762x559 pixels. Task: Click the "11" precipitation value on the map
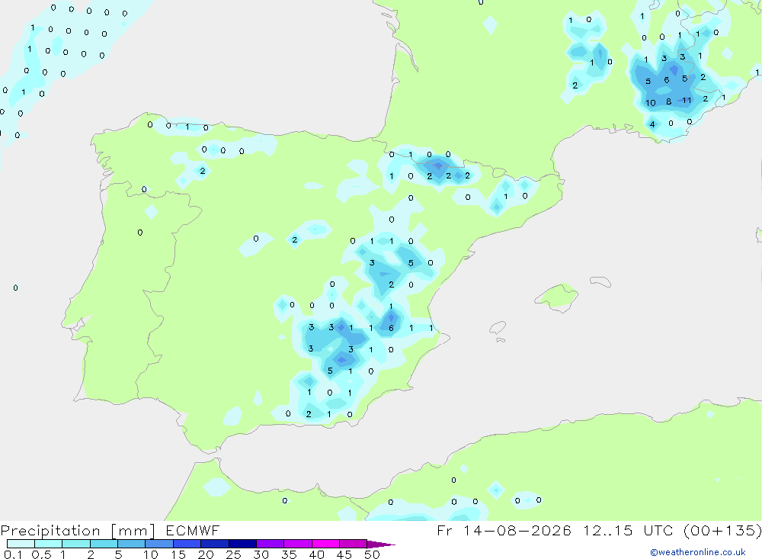pos(687,101)
